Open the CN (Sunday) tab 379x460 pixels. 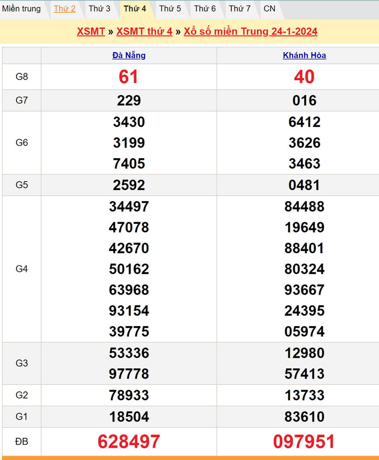coord(269,9)
